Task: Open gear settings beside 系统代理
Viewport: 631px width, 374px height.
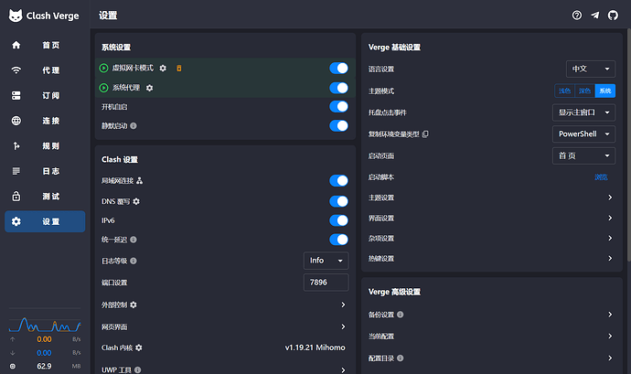Action: point(149,88)
